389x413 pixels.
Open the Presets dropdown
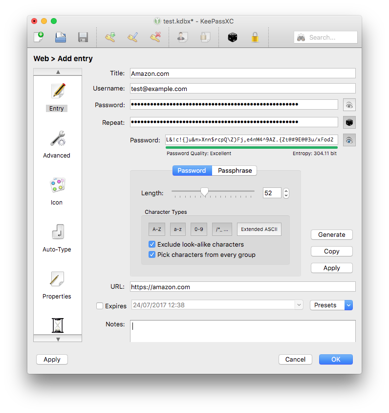pyautogui.click(x=331, y=305)
